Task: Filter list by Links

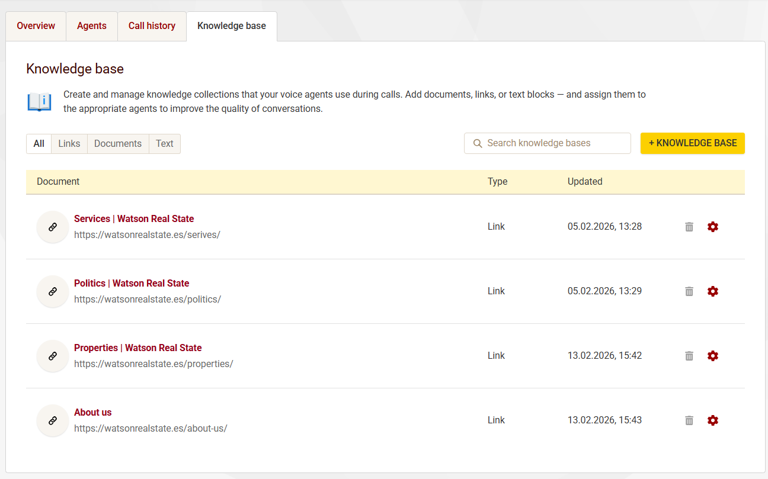Action: [x=69, y=144]
